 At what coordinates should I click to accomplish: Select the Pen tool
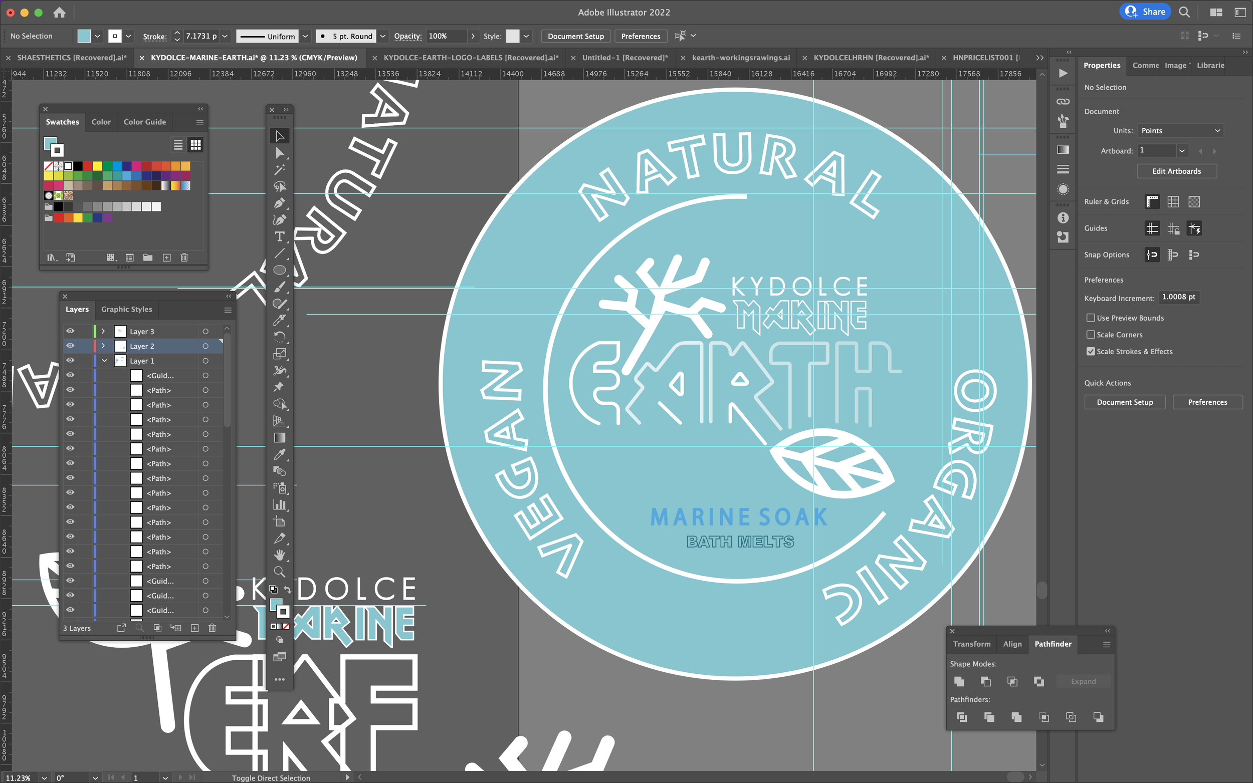tap(279, 203)
